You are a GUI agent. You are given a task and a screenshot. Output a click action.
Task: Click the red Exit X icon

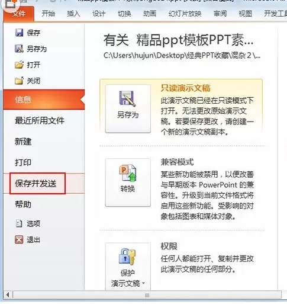19,240
